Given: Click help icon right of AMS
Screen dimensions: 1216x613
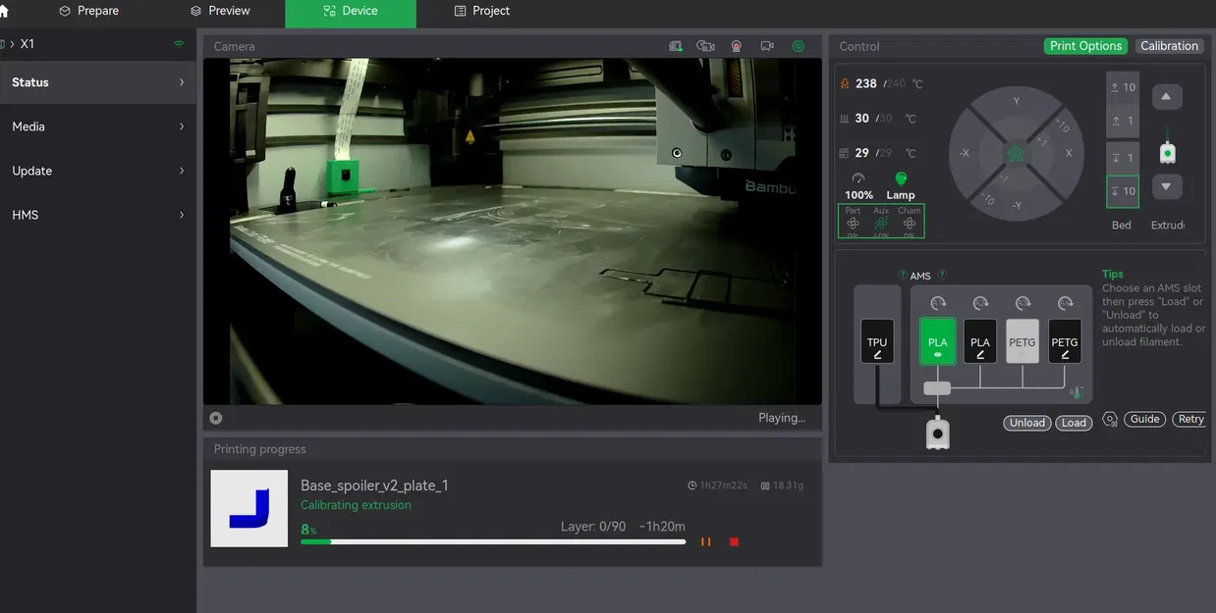Looking at the screenshot, I should [942, 276].
